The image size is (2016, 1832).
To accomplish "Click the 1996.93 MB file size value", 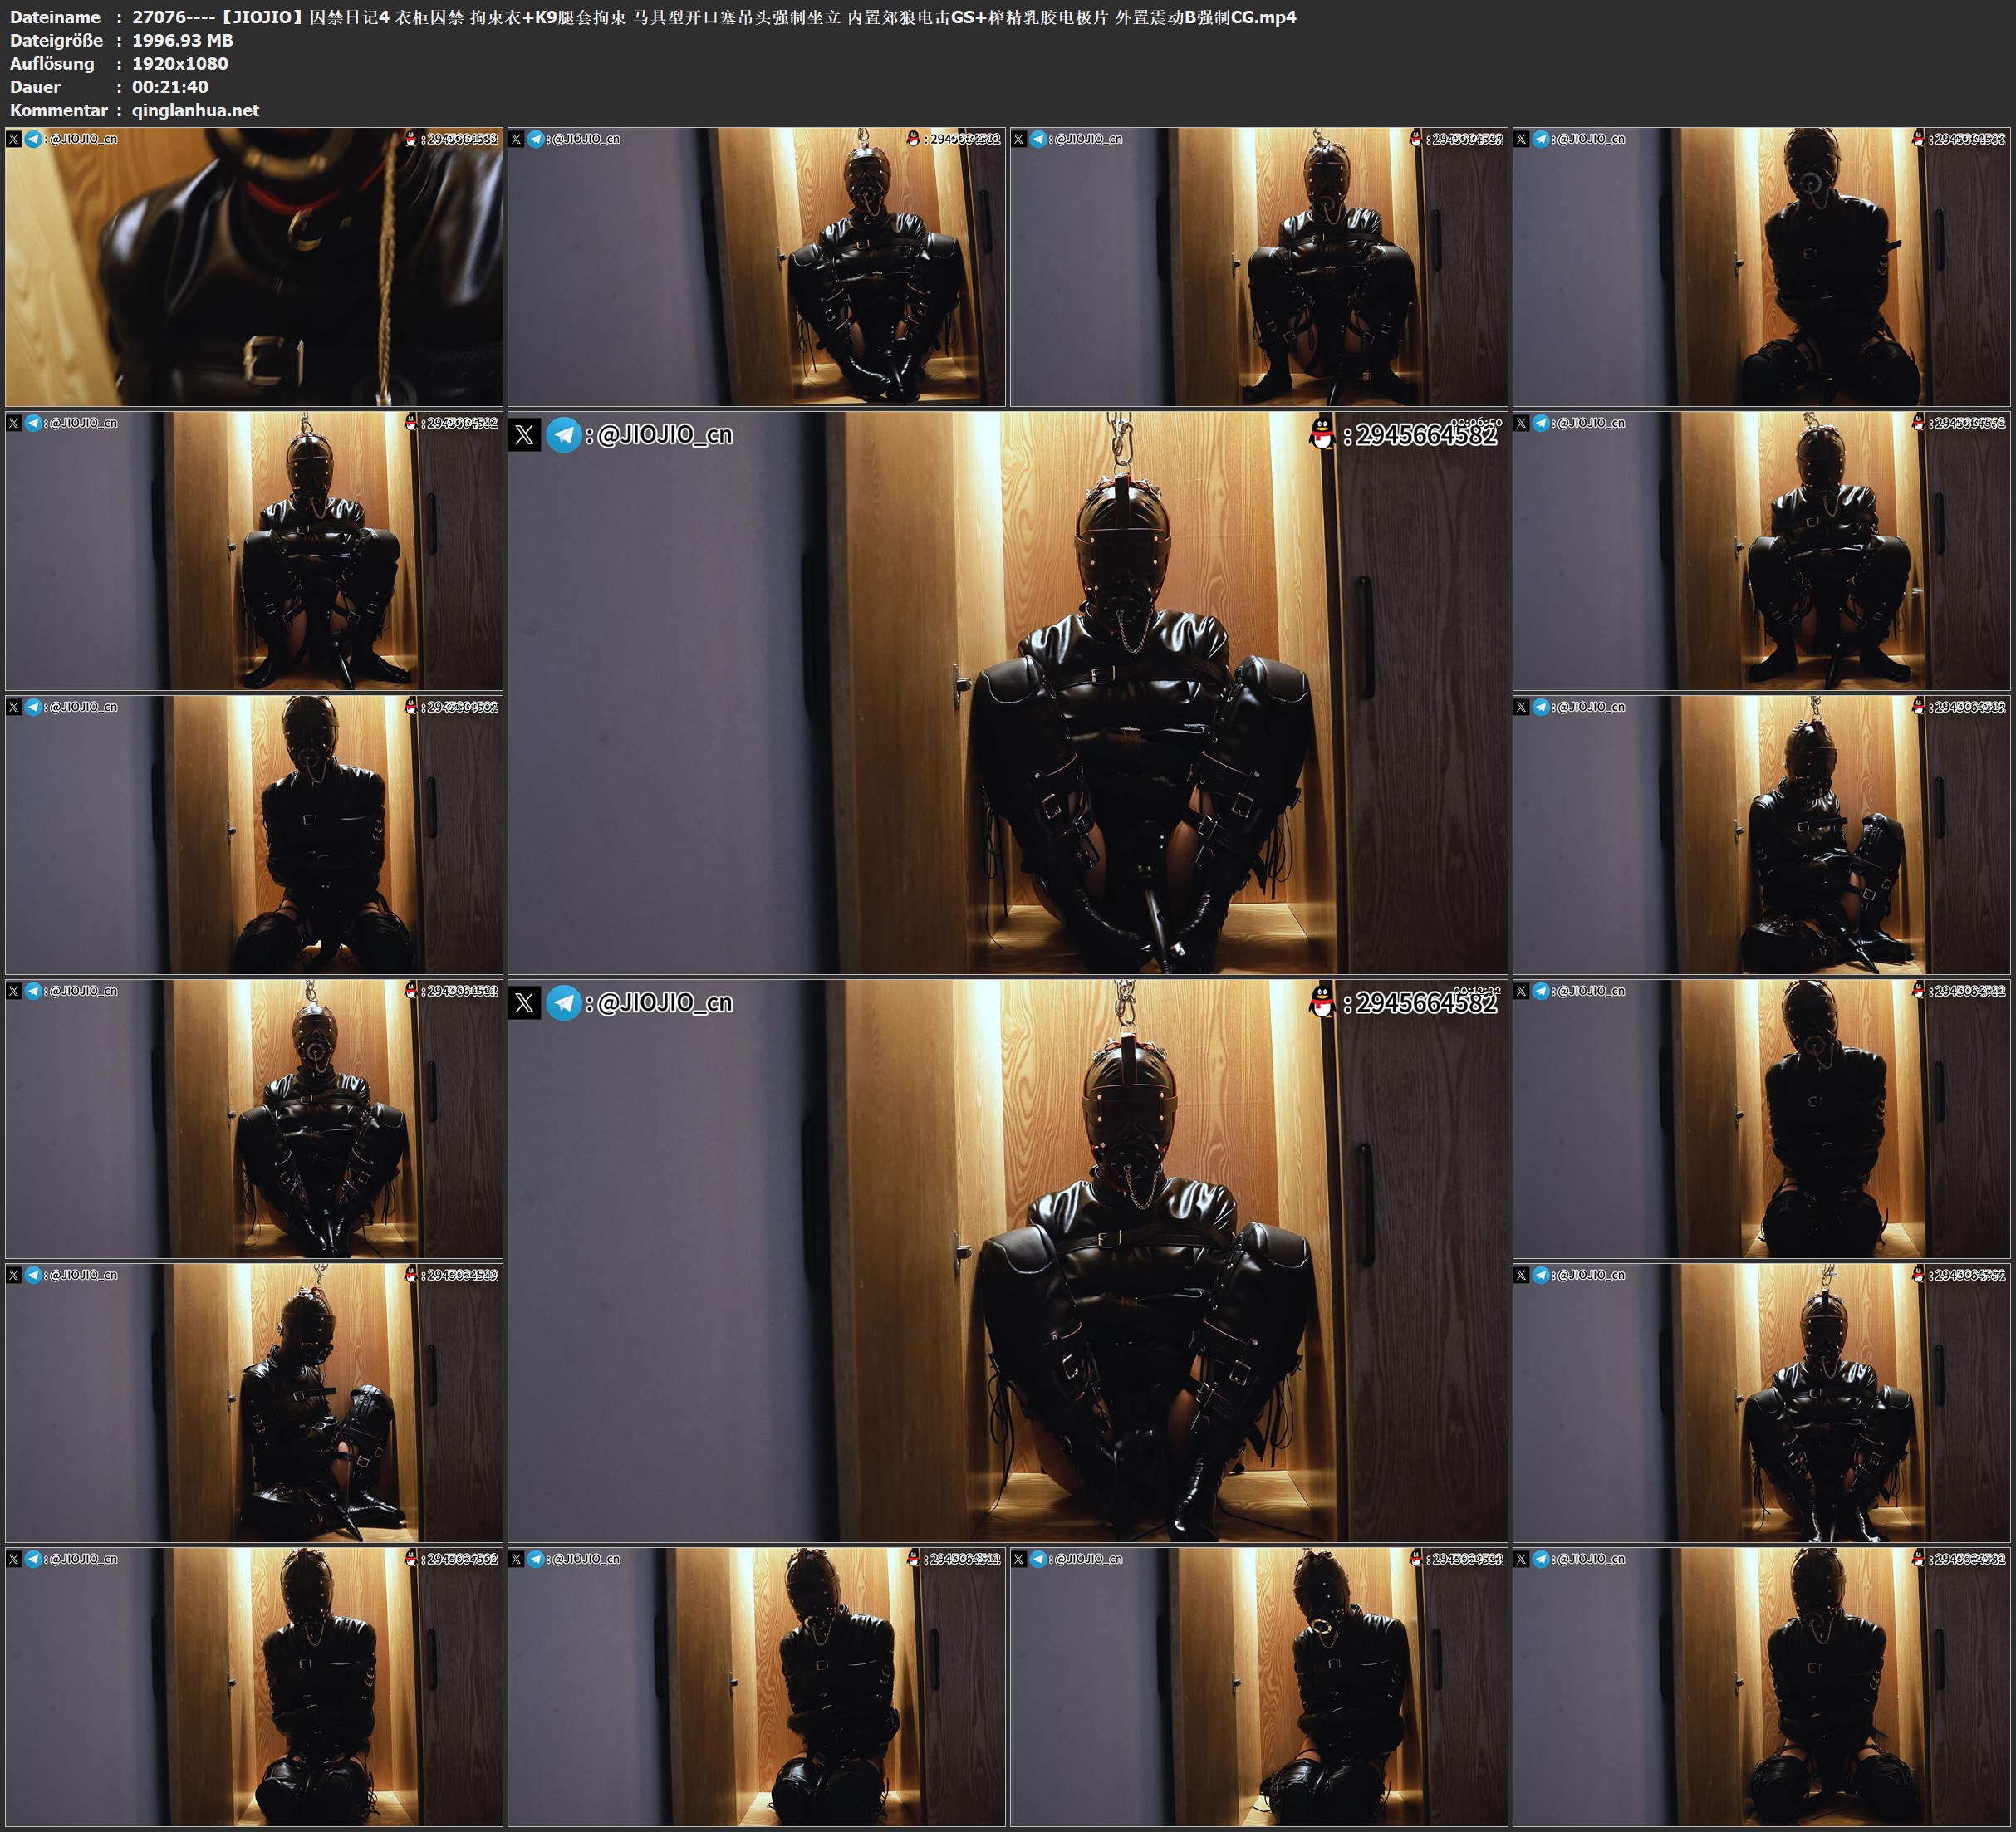I will (182, 40).
